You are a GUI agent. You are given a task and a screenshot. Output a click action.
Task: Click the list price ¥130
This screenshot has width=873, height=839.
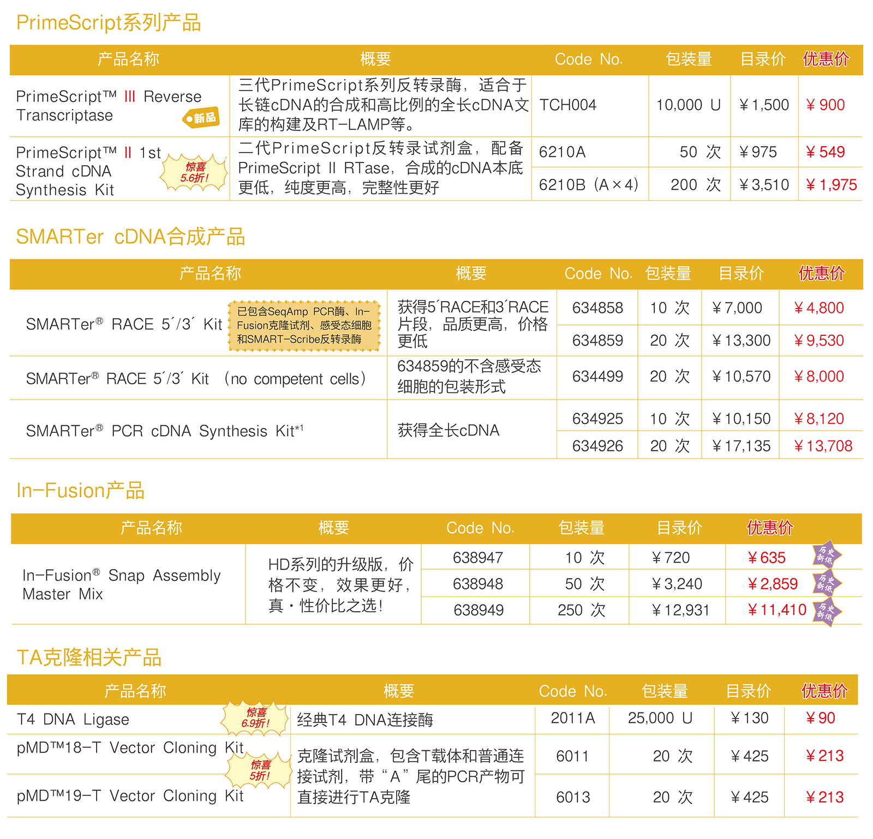click(750, 718)
